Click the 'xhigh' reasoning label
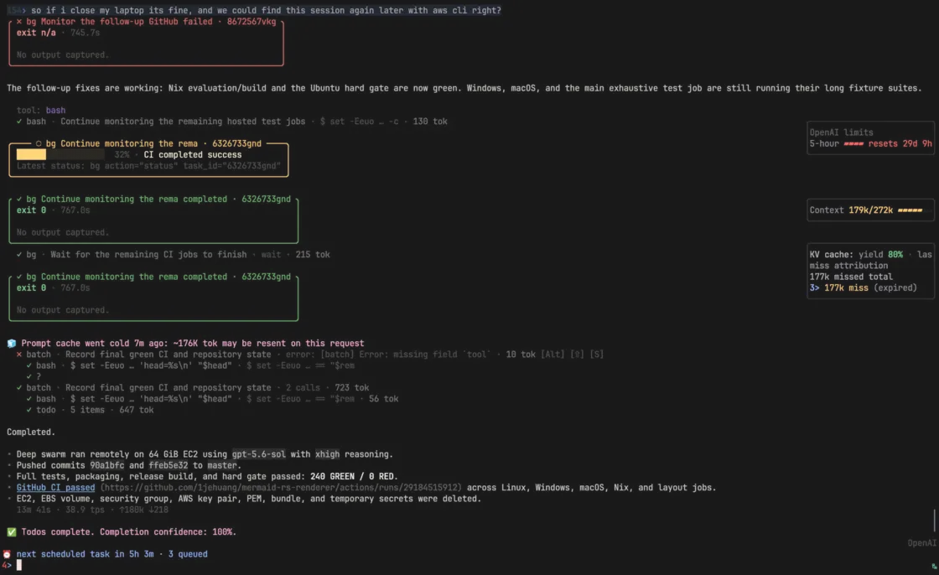 pos(328,454)
